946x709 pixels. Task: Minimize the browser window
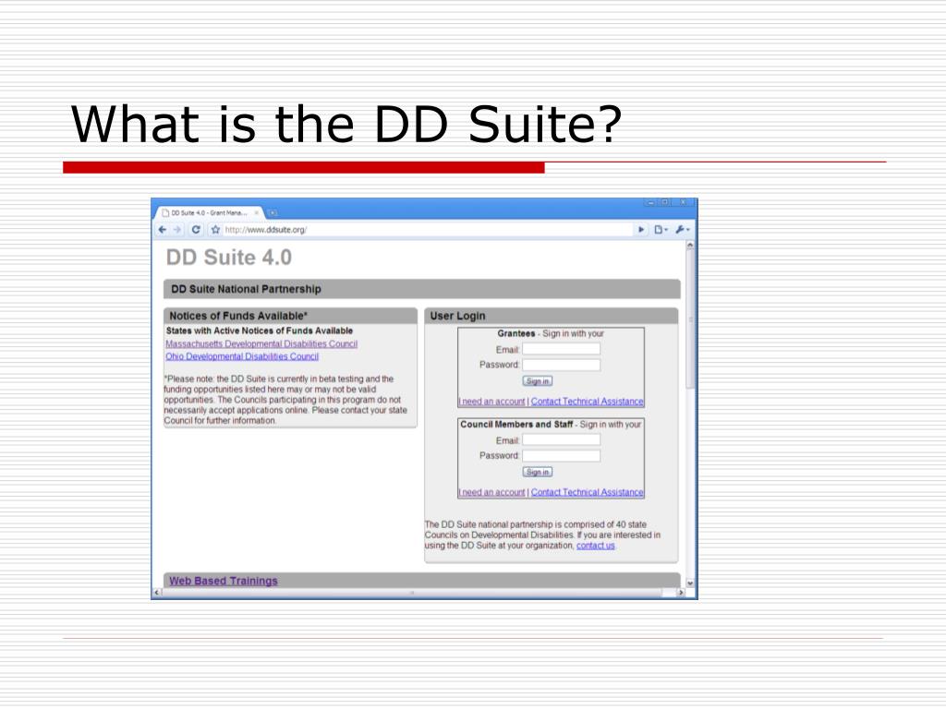point(651,202)
